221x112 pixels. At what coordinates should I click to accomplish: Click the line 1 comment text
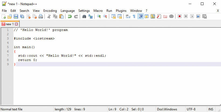tap(41, 30)
